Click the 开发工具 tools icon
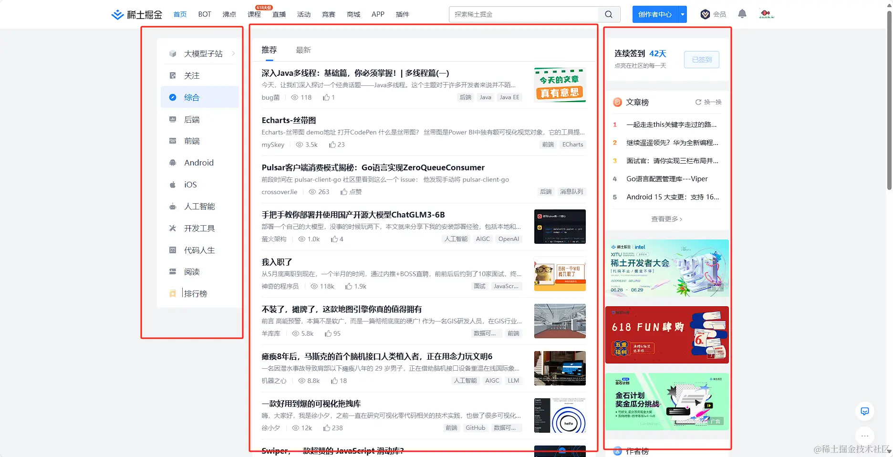 173,228
